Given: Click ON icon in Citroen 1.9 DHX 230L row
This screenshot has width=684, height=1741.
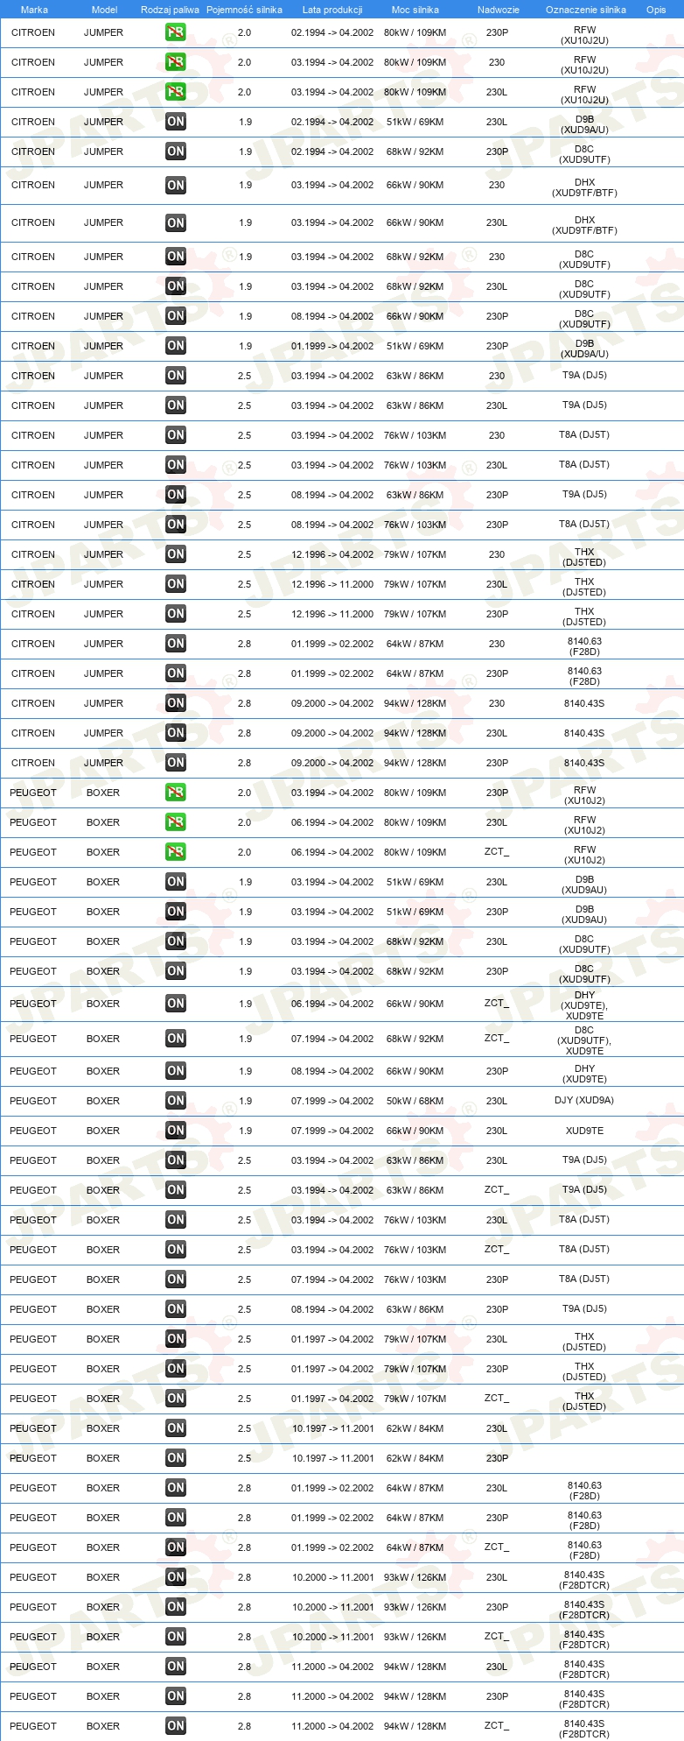Looking at the screenshot, I should [x=176, y=222].
